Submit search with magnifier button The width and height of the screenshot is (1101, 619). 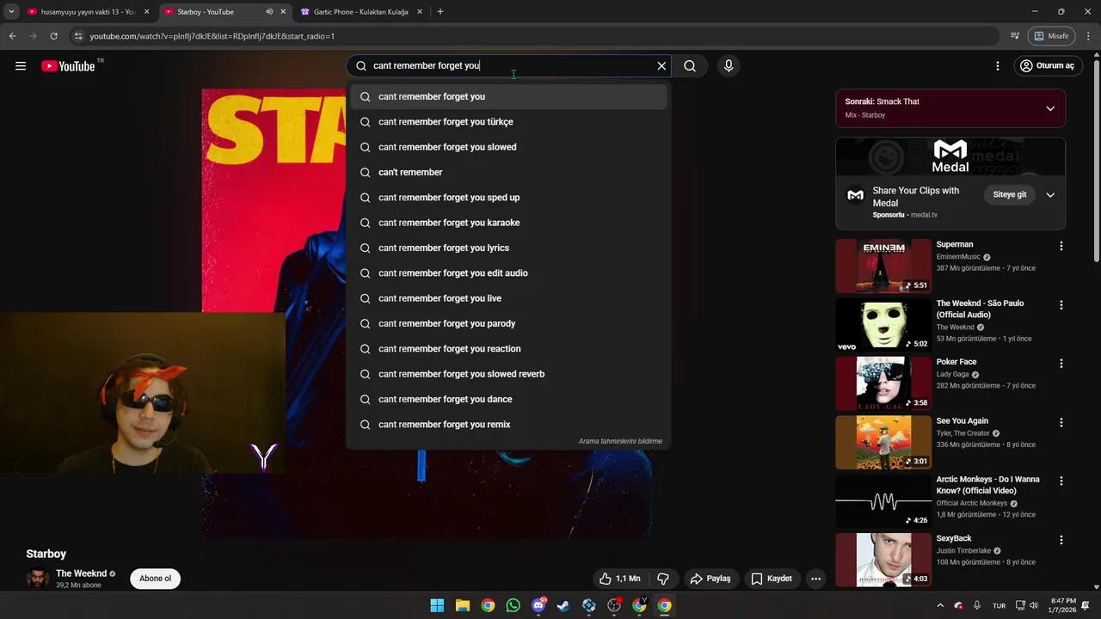[690, 66]
